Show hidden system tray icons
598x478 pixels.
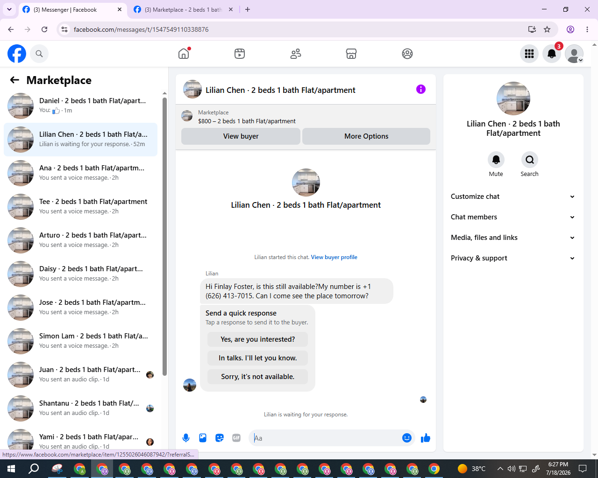click(x=500, y=469)
